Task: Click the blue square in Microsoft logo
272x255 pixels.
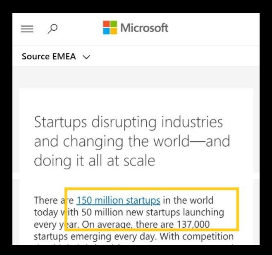Action: pos(107,31)
